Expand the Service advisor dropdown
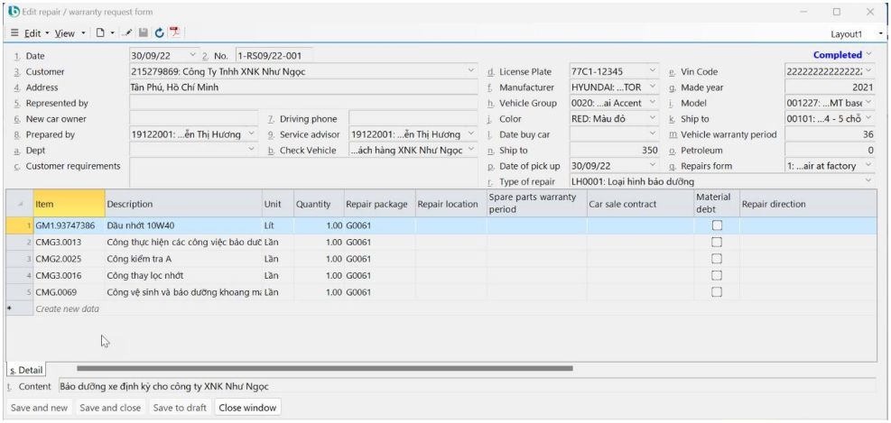 click(x=471, y=134)
